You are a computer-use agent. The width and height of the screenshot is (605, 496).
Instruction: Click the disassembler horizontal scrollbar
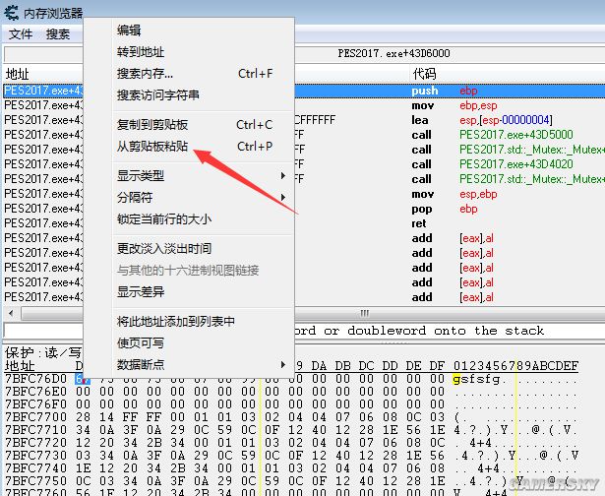coord(443,313)
